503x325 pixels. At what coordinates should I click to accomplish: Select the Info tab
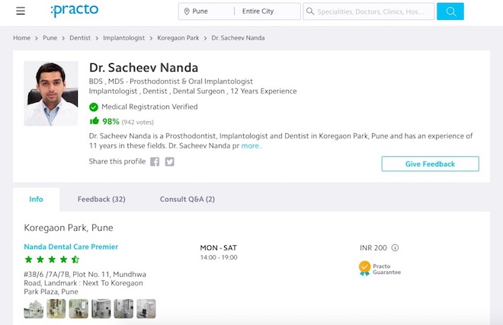pyautogui.click(x=36, y=199)
